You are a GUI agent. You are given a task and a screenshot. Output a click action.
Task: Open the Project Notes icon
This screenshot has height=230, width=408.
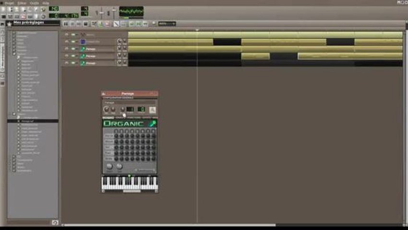(x=36, y=17)
